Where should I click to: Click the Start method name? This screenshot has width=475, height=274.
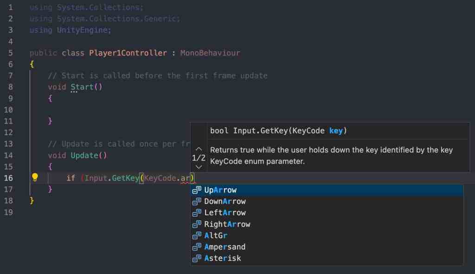tap(82, 87)
